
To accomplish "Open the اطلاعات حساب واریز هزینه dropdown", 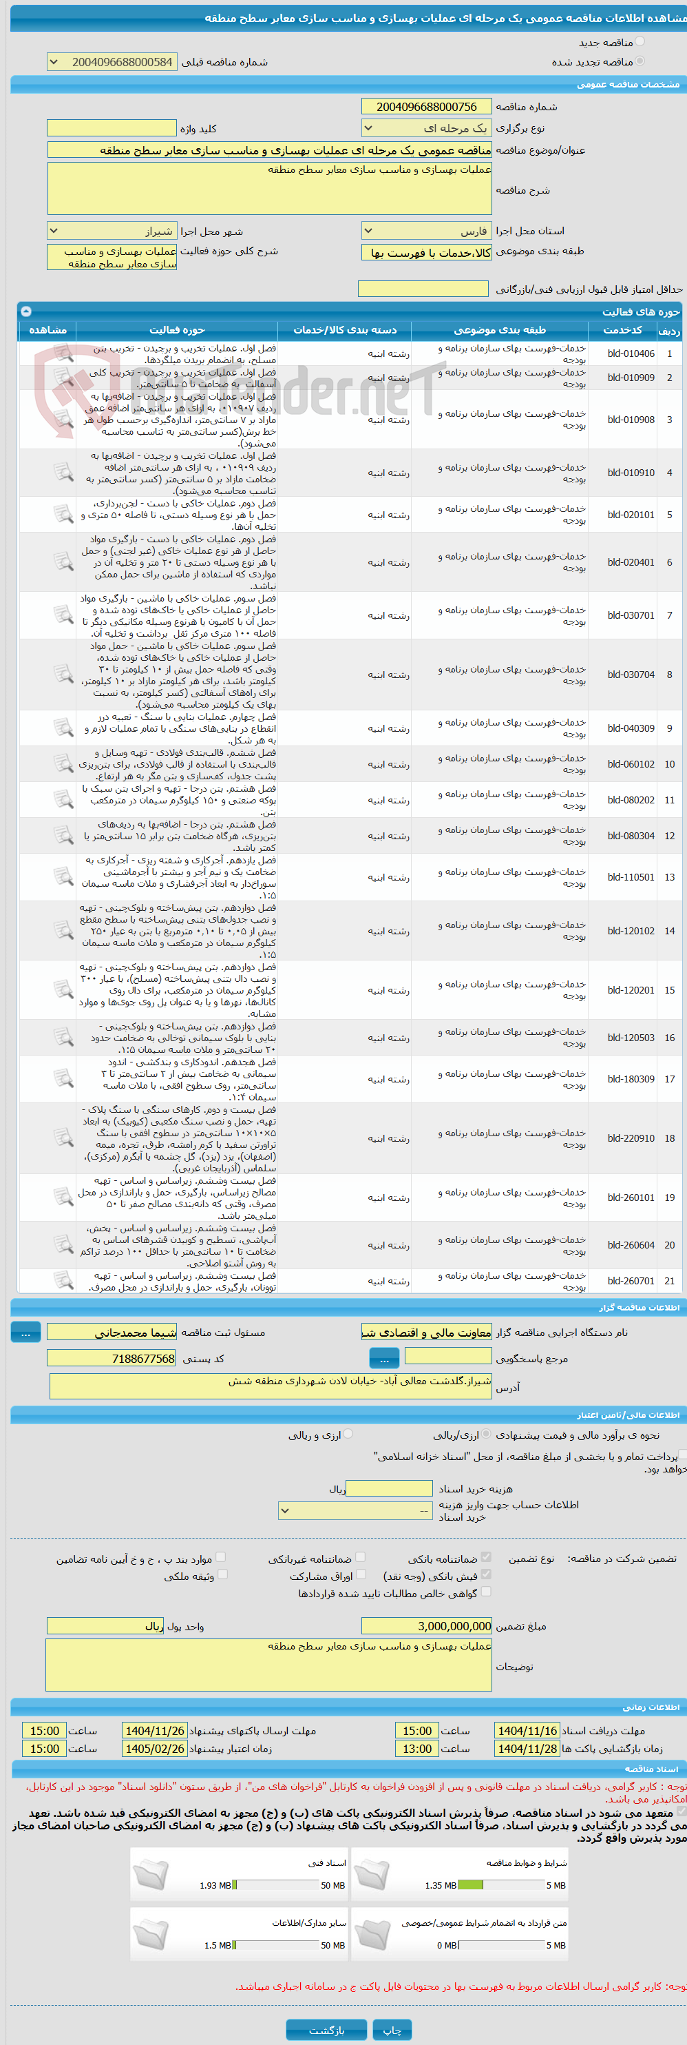I will pos(355,1511).
